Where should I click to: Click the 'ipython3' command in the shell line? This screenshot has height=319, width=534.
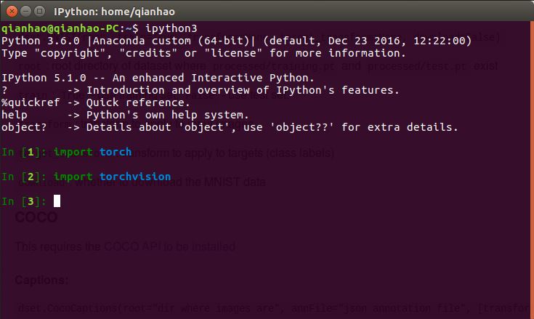pos(171,28)
